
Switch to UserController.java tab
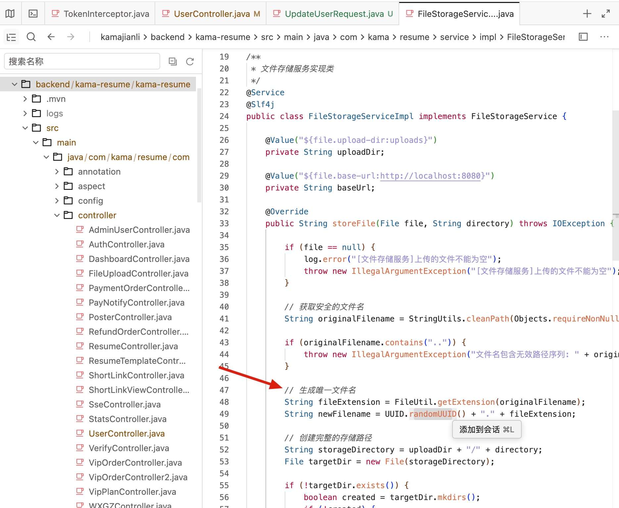211,14
